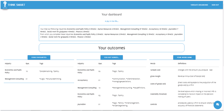Click the 'Your dashboard' heading
This screenshot has width=224, height=111.
coord(112,14)
